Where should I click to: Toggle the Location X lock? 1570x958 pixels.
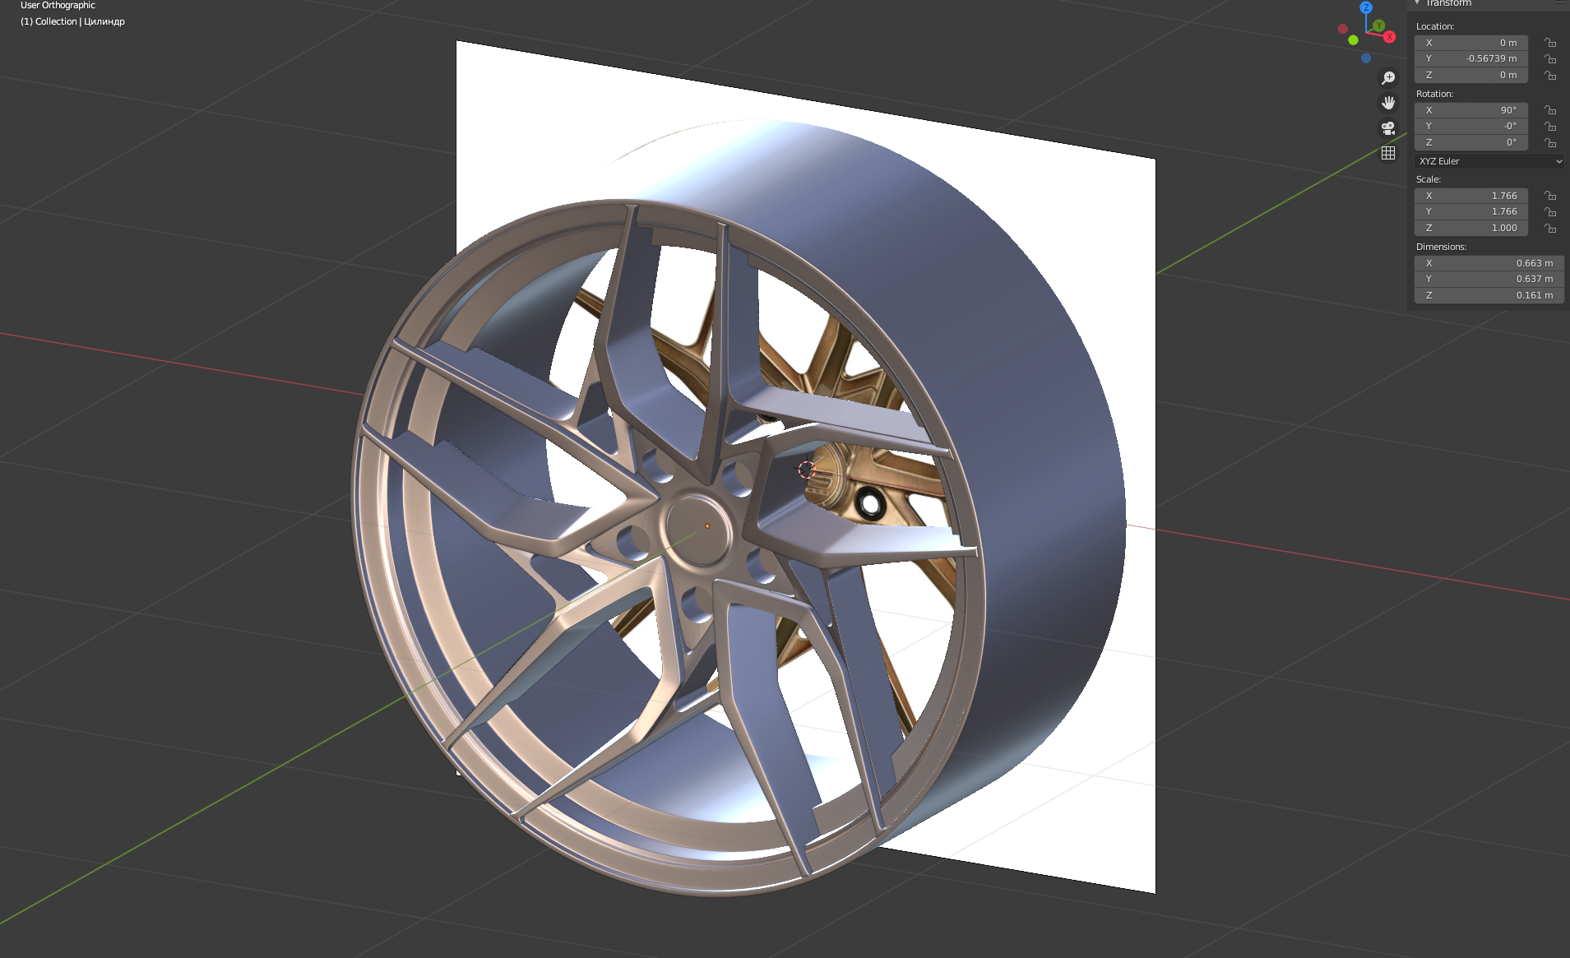tap(1550, 43)
